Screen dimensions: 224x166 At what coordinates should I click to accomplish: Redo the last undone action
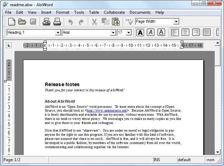click(x=81, y=22)
